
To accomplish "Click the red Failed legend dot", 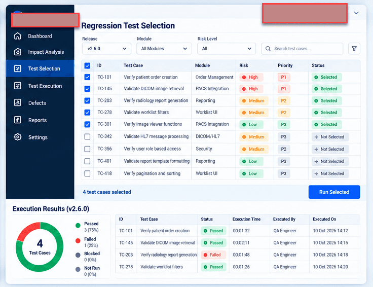I will click(78, 241).
